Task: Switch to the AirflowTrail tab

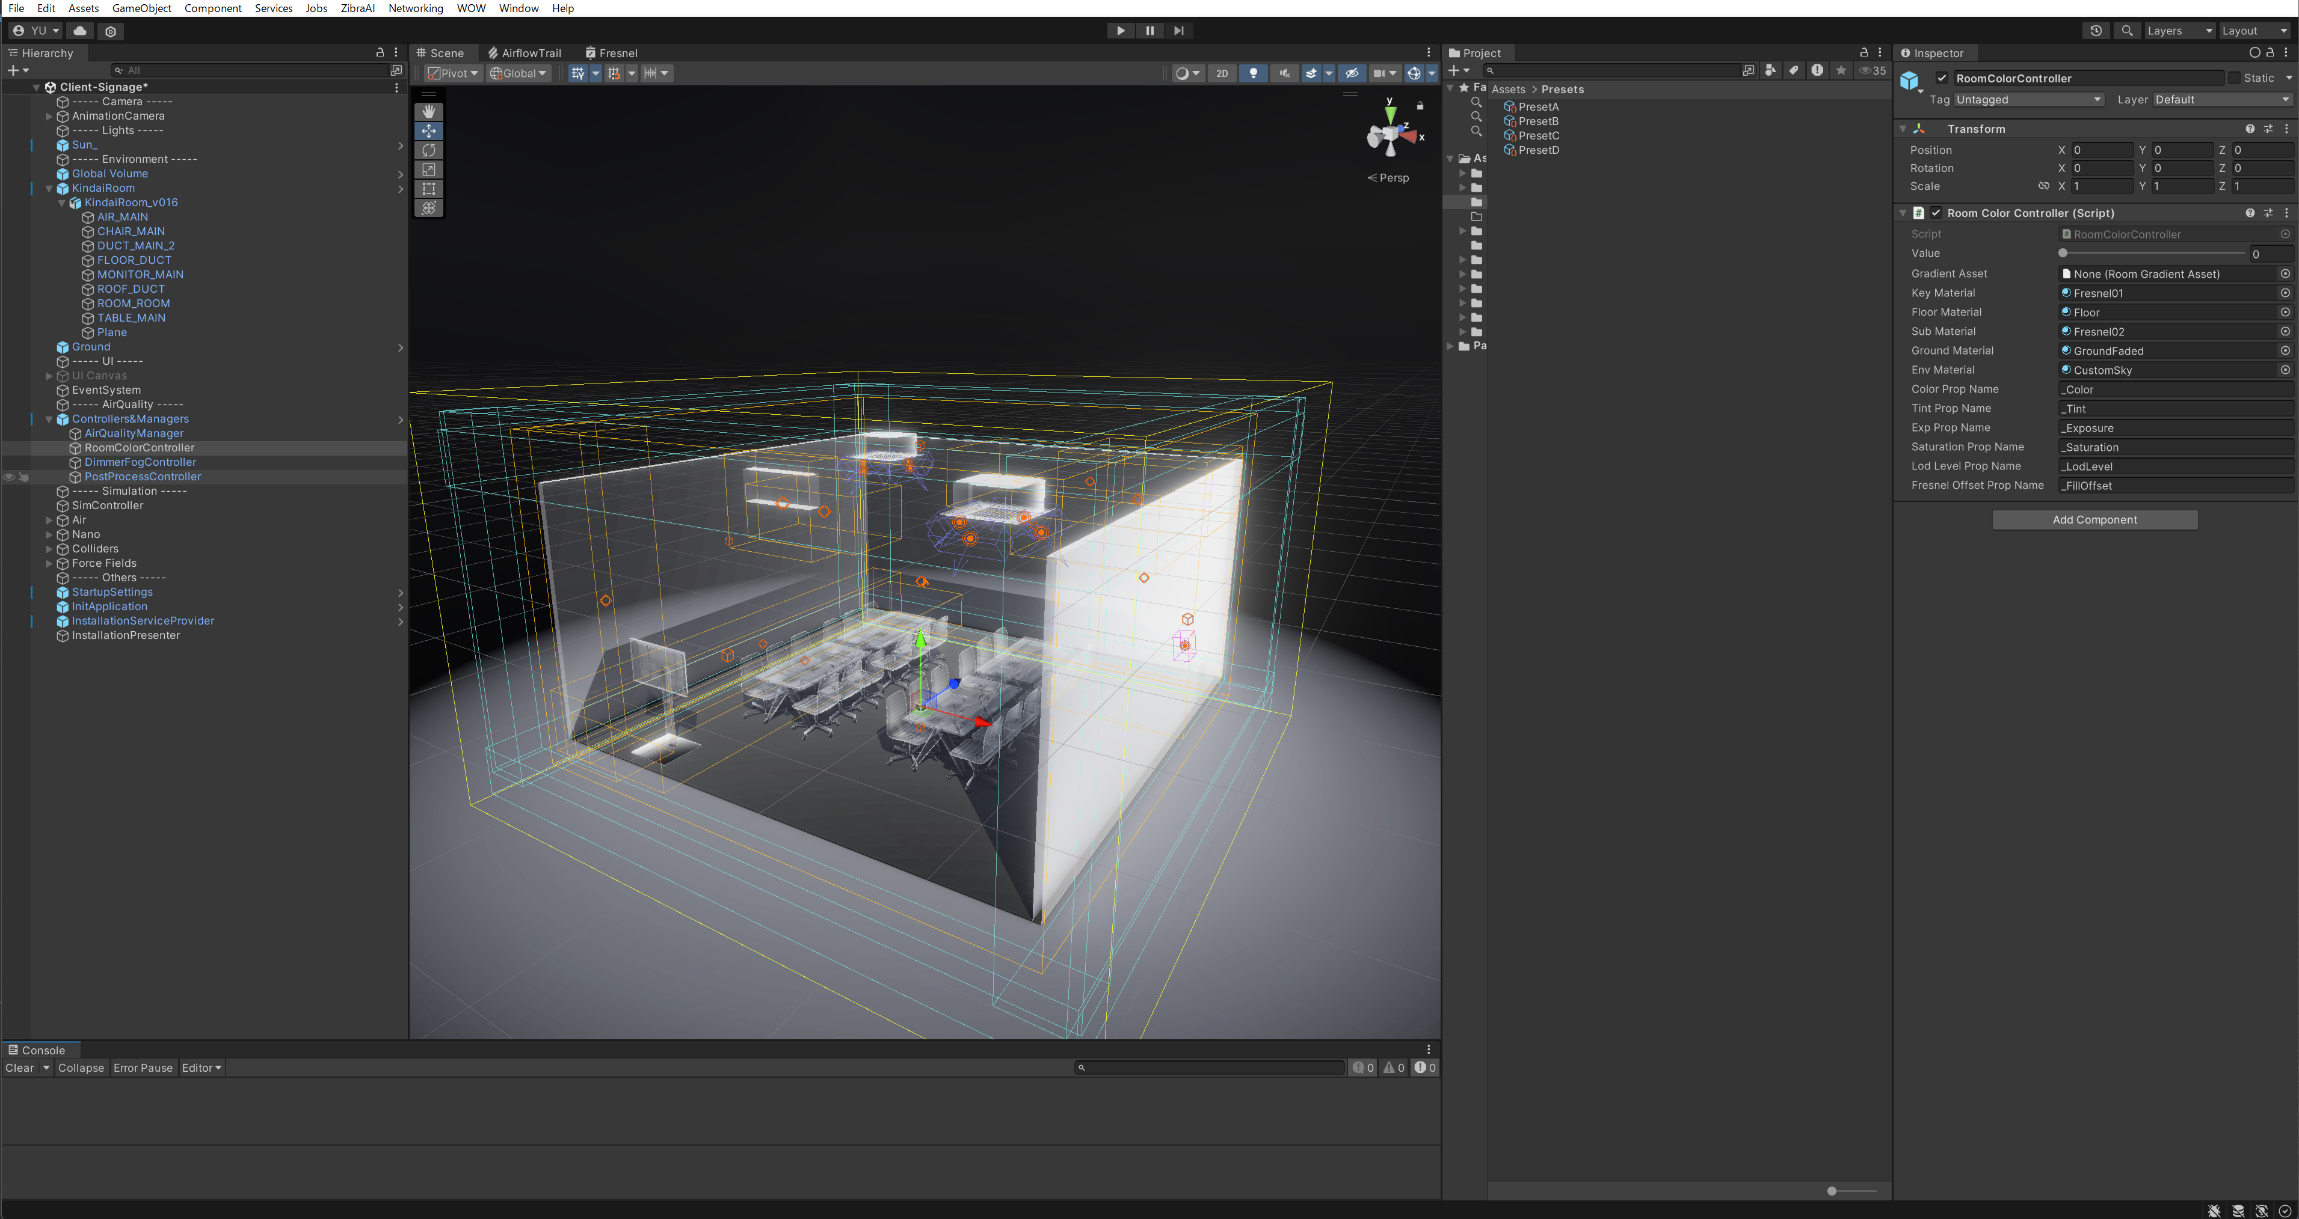Action: (x=525, y=53)
